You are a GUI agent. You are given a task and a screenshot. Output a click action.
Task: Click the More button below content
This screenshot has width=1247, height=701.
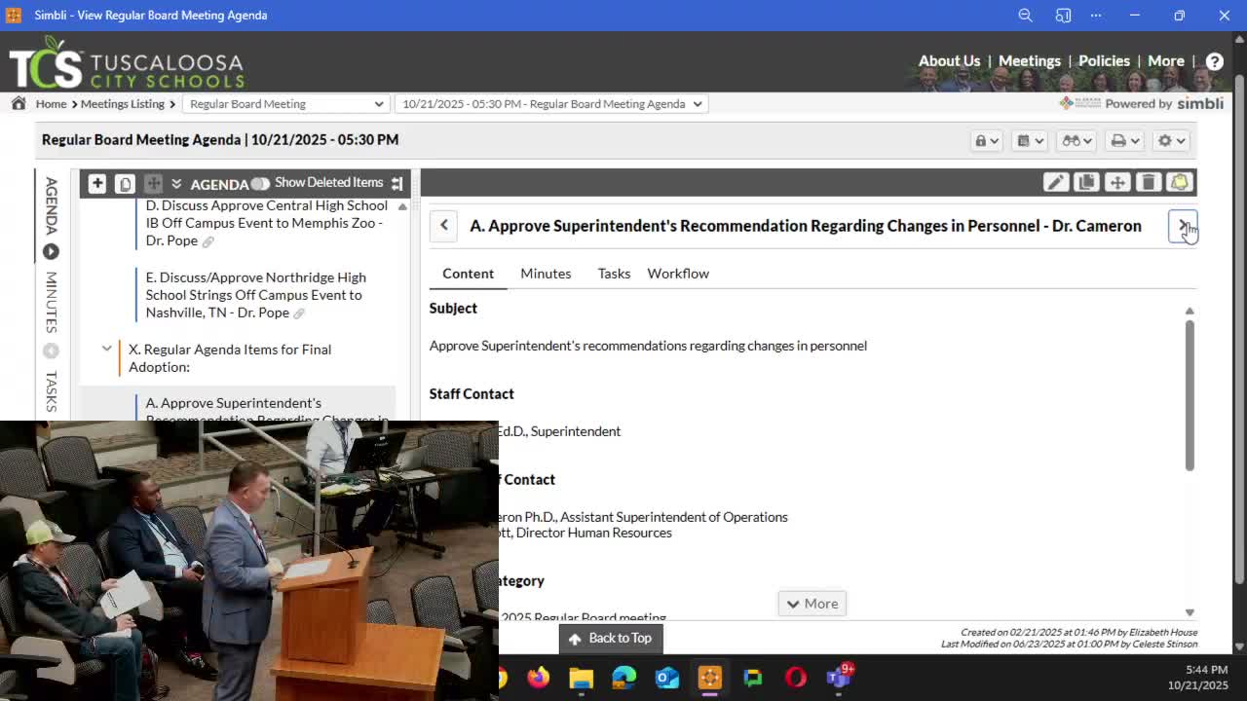coord(812,604)
